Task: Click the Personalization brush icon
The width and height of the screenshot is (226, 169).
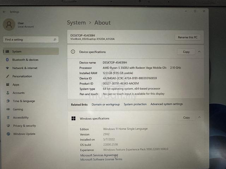Action: tap(7, 76)
